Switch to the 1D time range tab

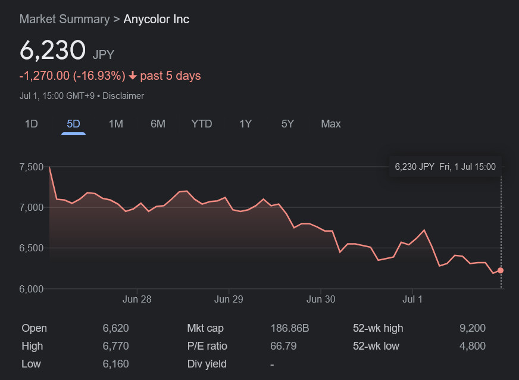click(x=31, y=124)
